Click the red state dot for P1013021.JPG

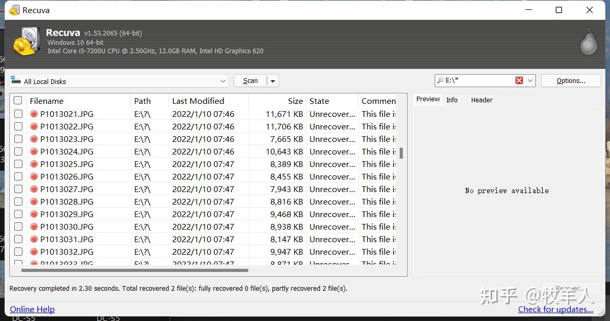tap(34, 114)
